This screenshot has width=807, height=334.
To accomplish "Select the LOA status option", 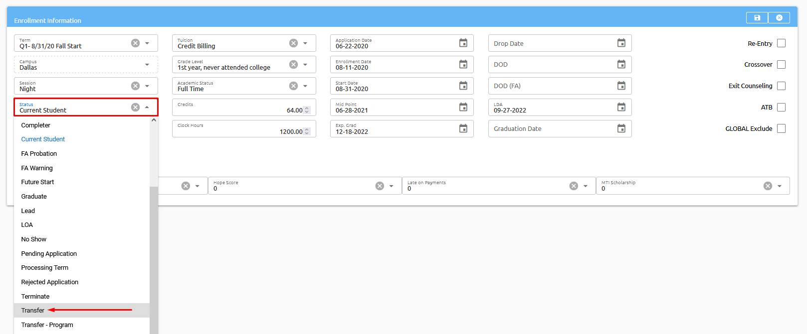I will pos(27,225).
